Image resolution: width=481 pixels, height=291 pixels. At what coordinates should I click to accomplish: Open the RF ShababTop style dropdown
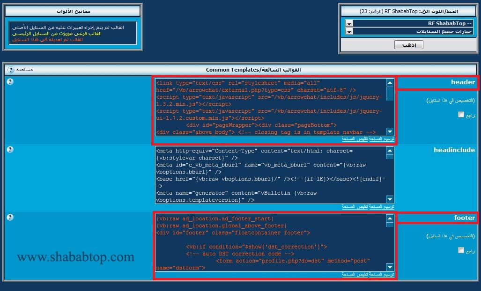409,23
